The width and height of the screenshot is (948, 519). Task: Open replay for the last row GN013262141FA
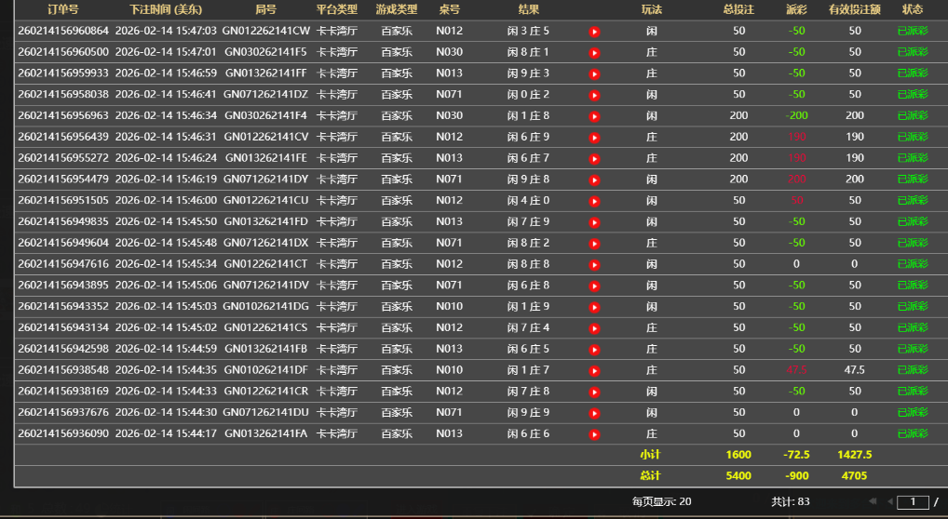pos(594,434)
